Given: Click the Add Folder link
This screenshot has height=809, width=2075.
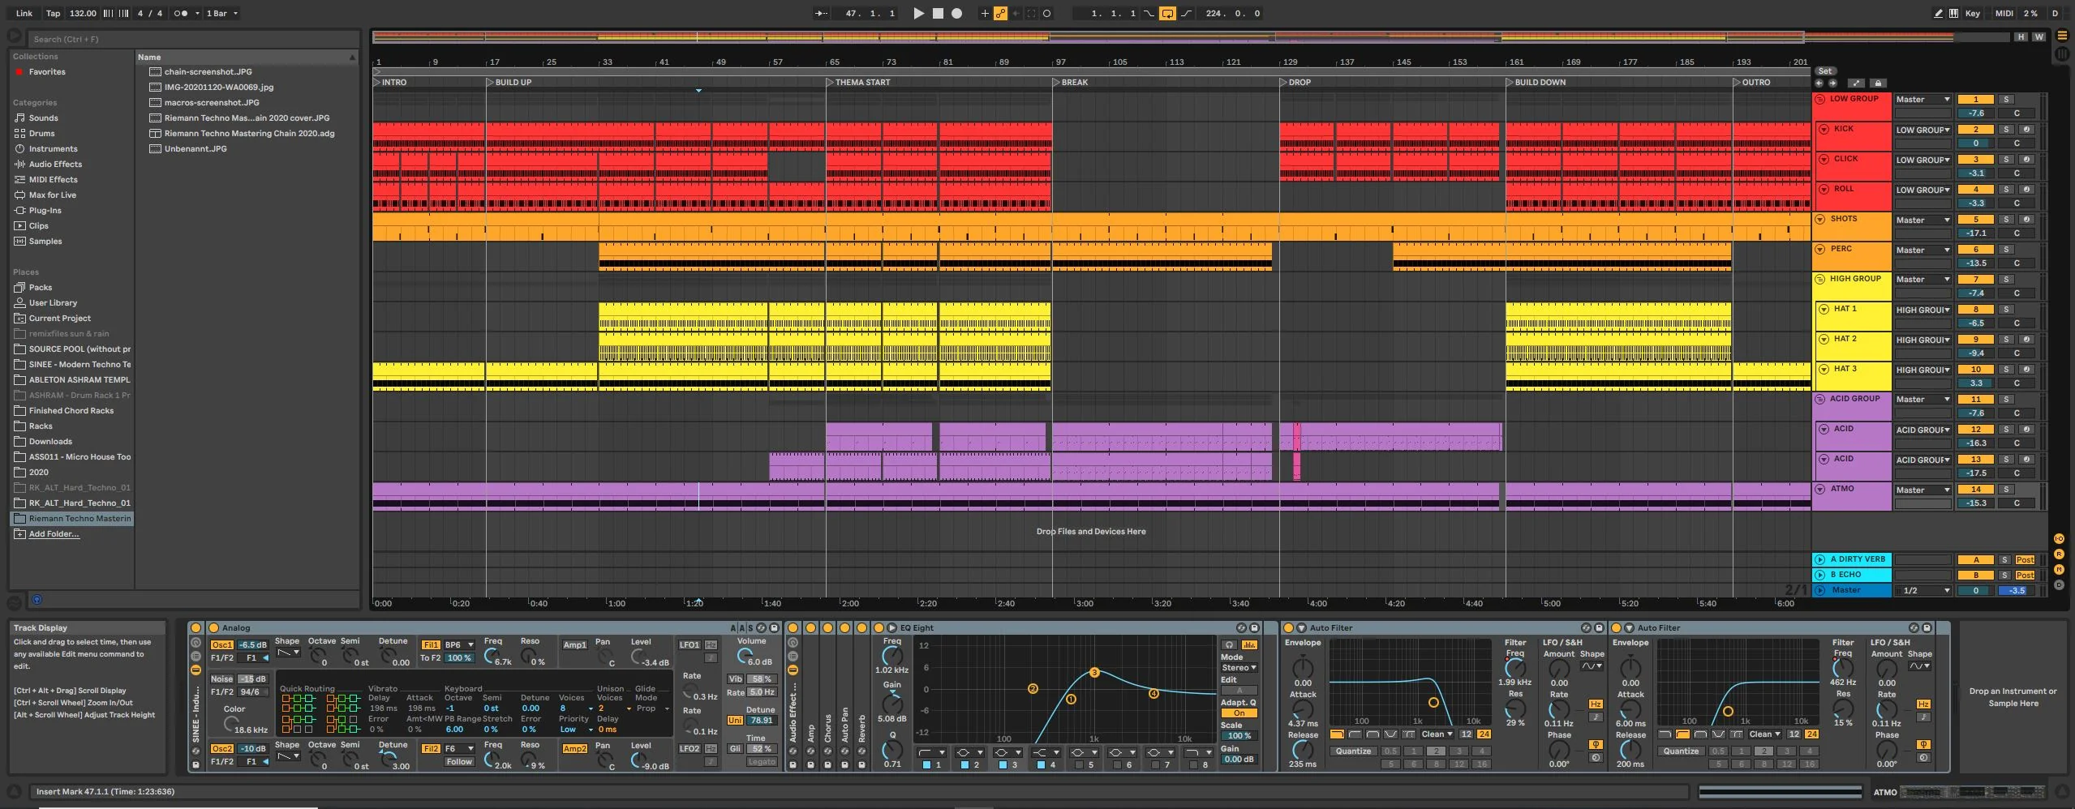Looking at the screenshot, I should pos(54,534).
